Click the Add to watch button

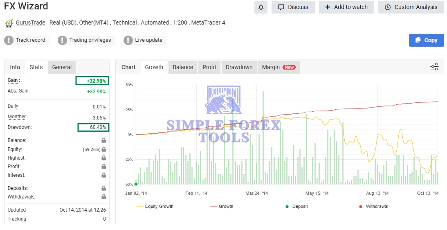346,7
